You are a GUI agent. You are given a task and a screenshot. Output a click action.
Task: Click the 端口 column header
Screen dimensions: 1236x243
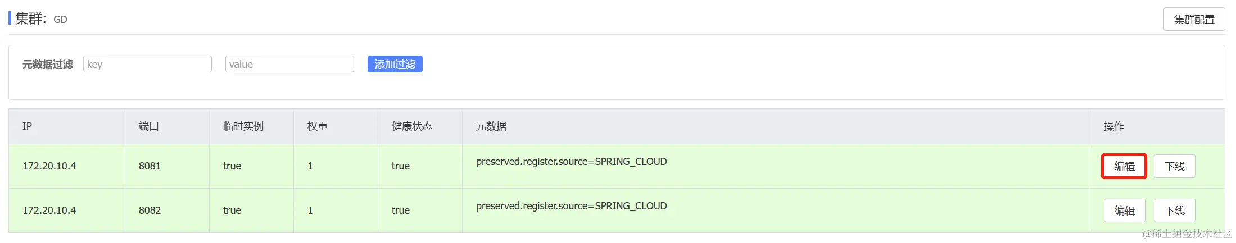(149, 126)
